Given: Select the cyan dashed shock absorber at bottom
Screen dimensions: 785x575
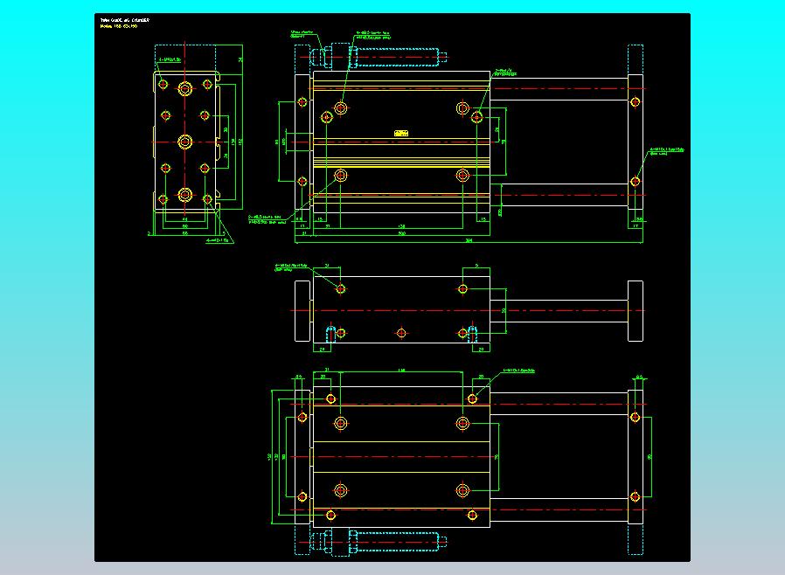Looking at the screenshot, I should pyautogui.click(x=378, y=542).
